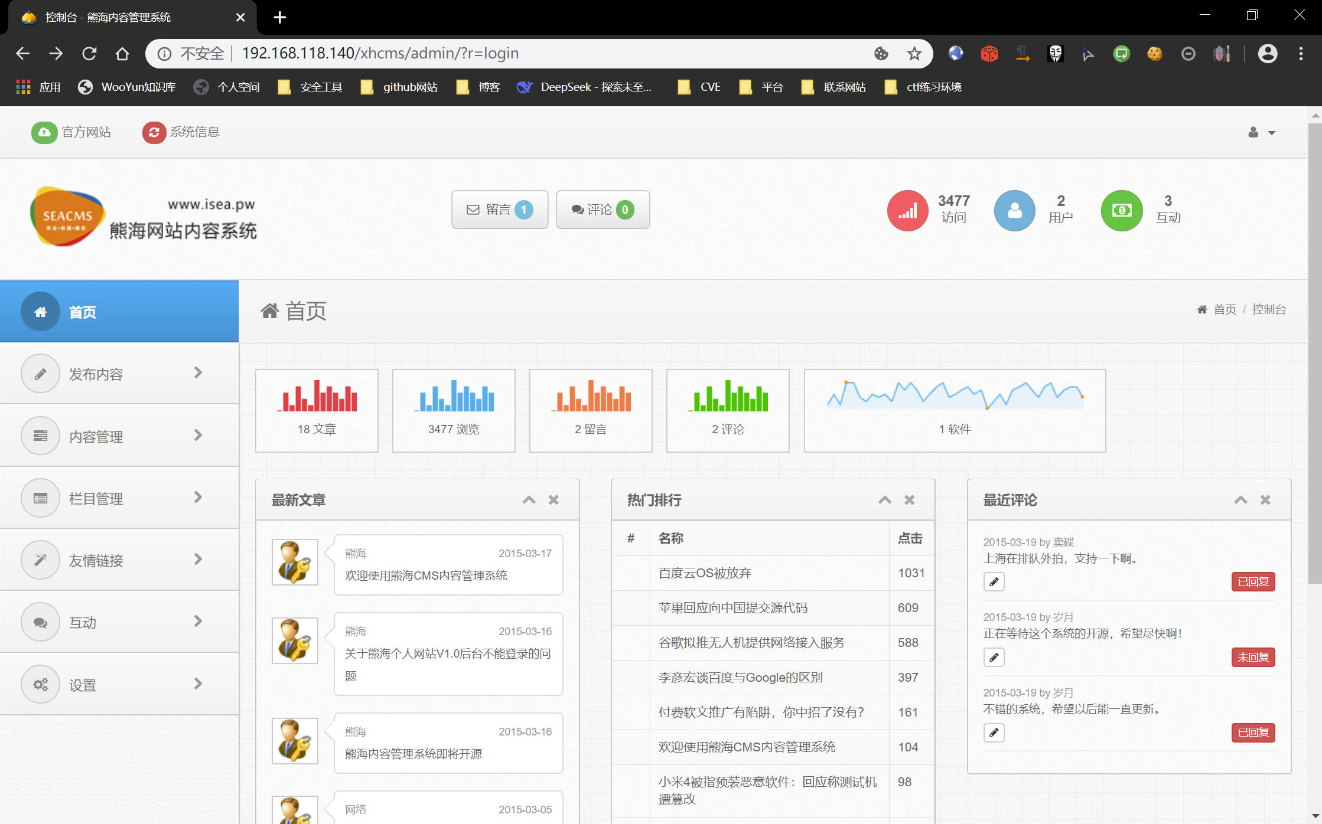Bookmark this page with star icon
This screenshot has width=1322, height=824.
tap(914, 54)
